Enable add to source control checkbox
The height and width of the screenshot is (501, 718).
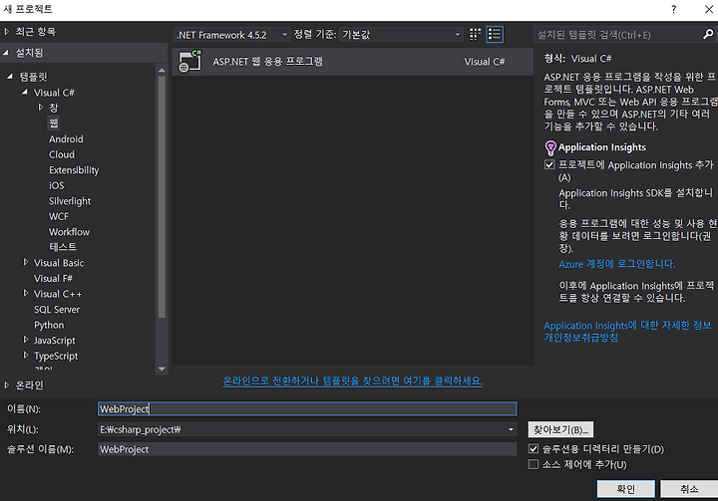533,464
